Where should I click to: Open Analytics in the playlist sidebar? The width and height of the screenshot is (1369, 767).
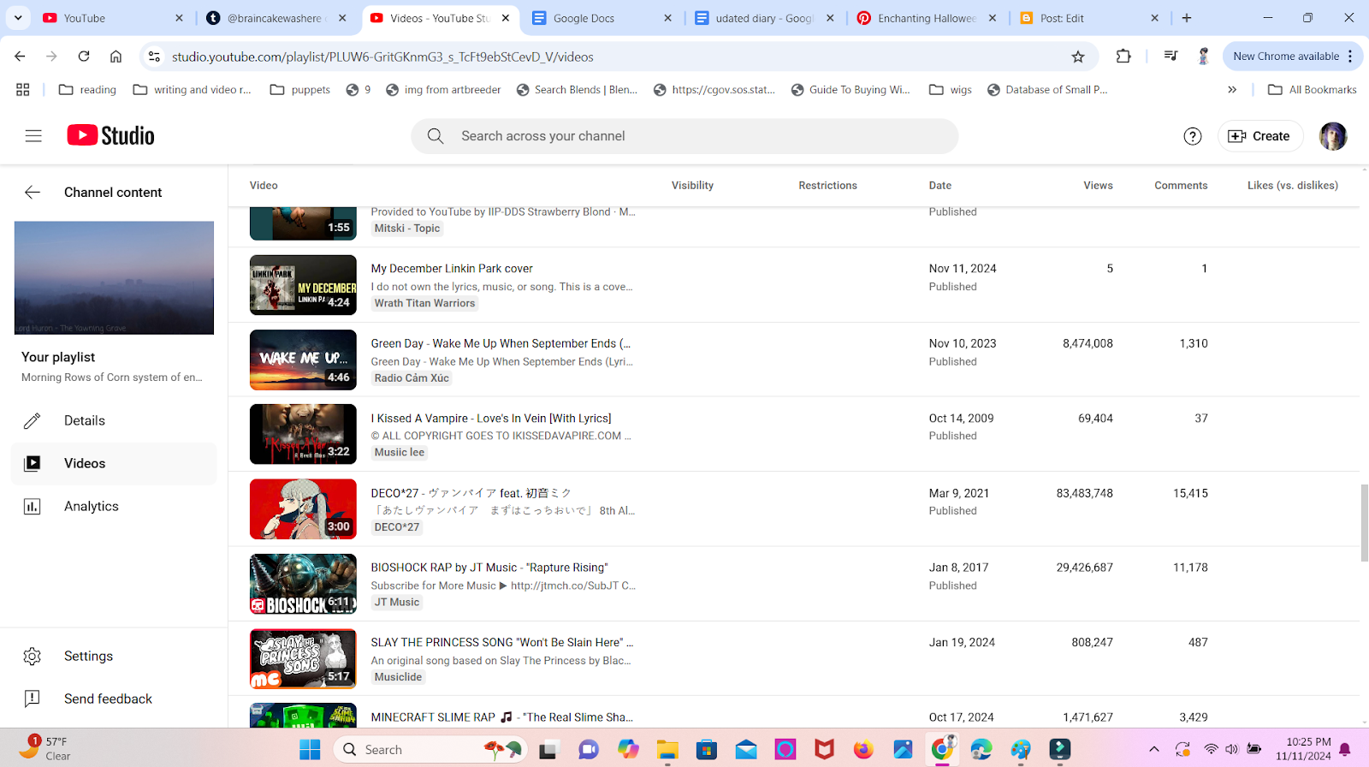[114, 507]
